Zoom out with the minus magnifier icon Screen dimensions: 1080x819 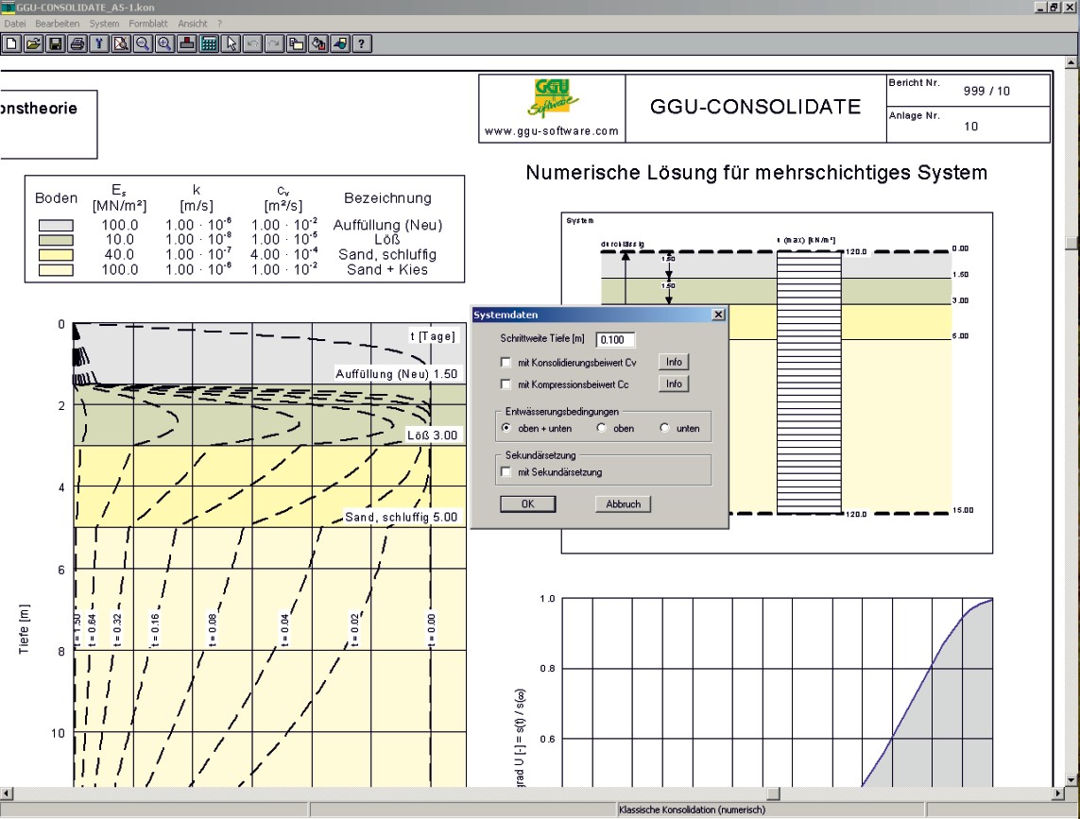tap(143, 44)
